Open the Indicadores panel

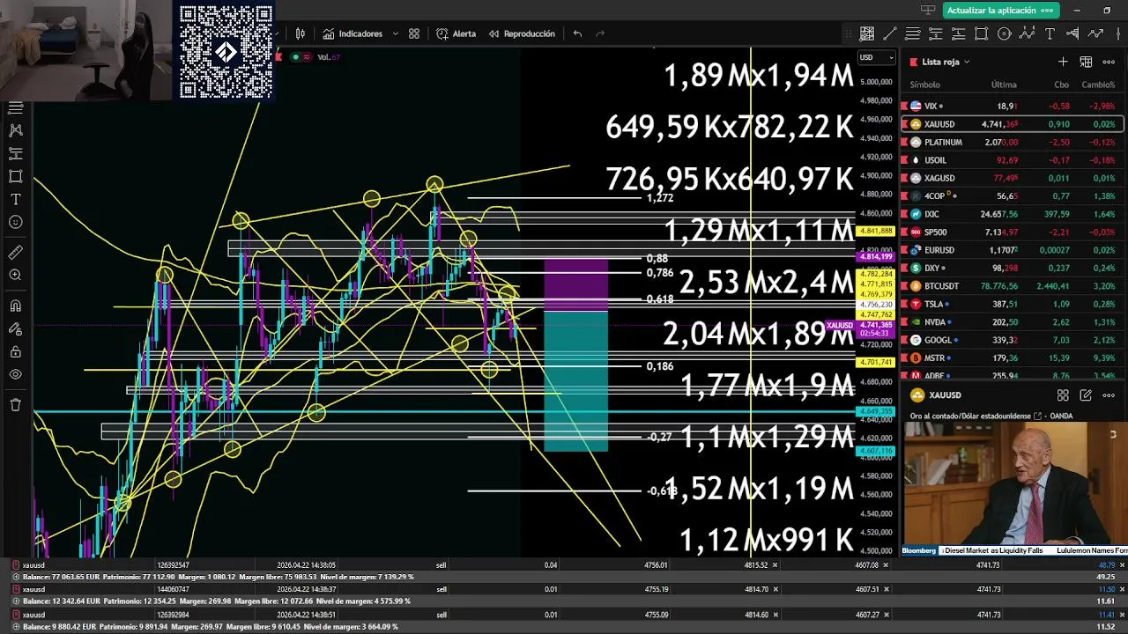coord(352,33)
